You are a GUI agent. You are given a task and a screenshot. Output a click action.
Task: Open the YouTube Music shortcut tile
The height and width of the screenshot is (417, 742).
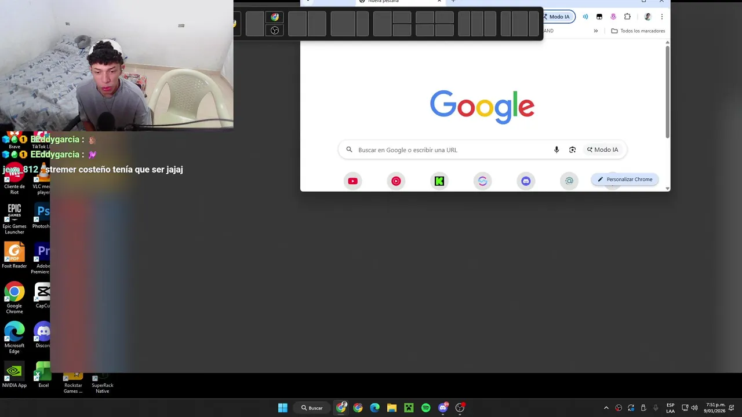[396, 181]
